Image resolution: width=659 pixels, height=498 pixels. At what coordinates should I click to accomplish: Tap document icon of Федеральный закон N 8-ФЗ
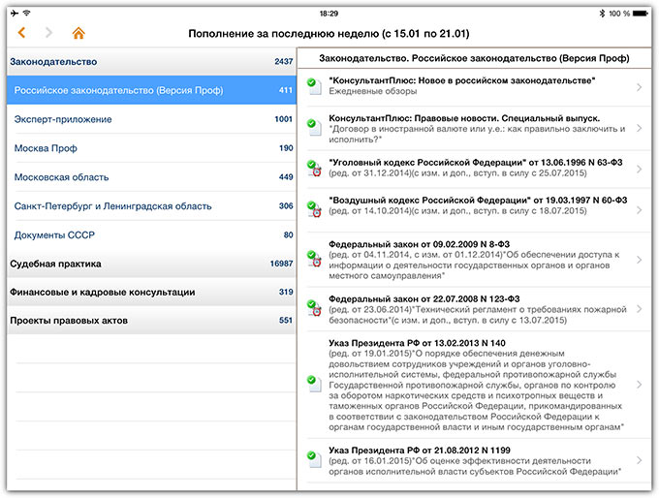(x=314, y=259)
